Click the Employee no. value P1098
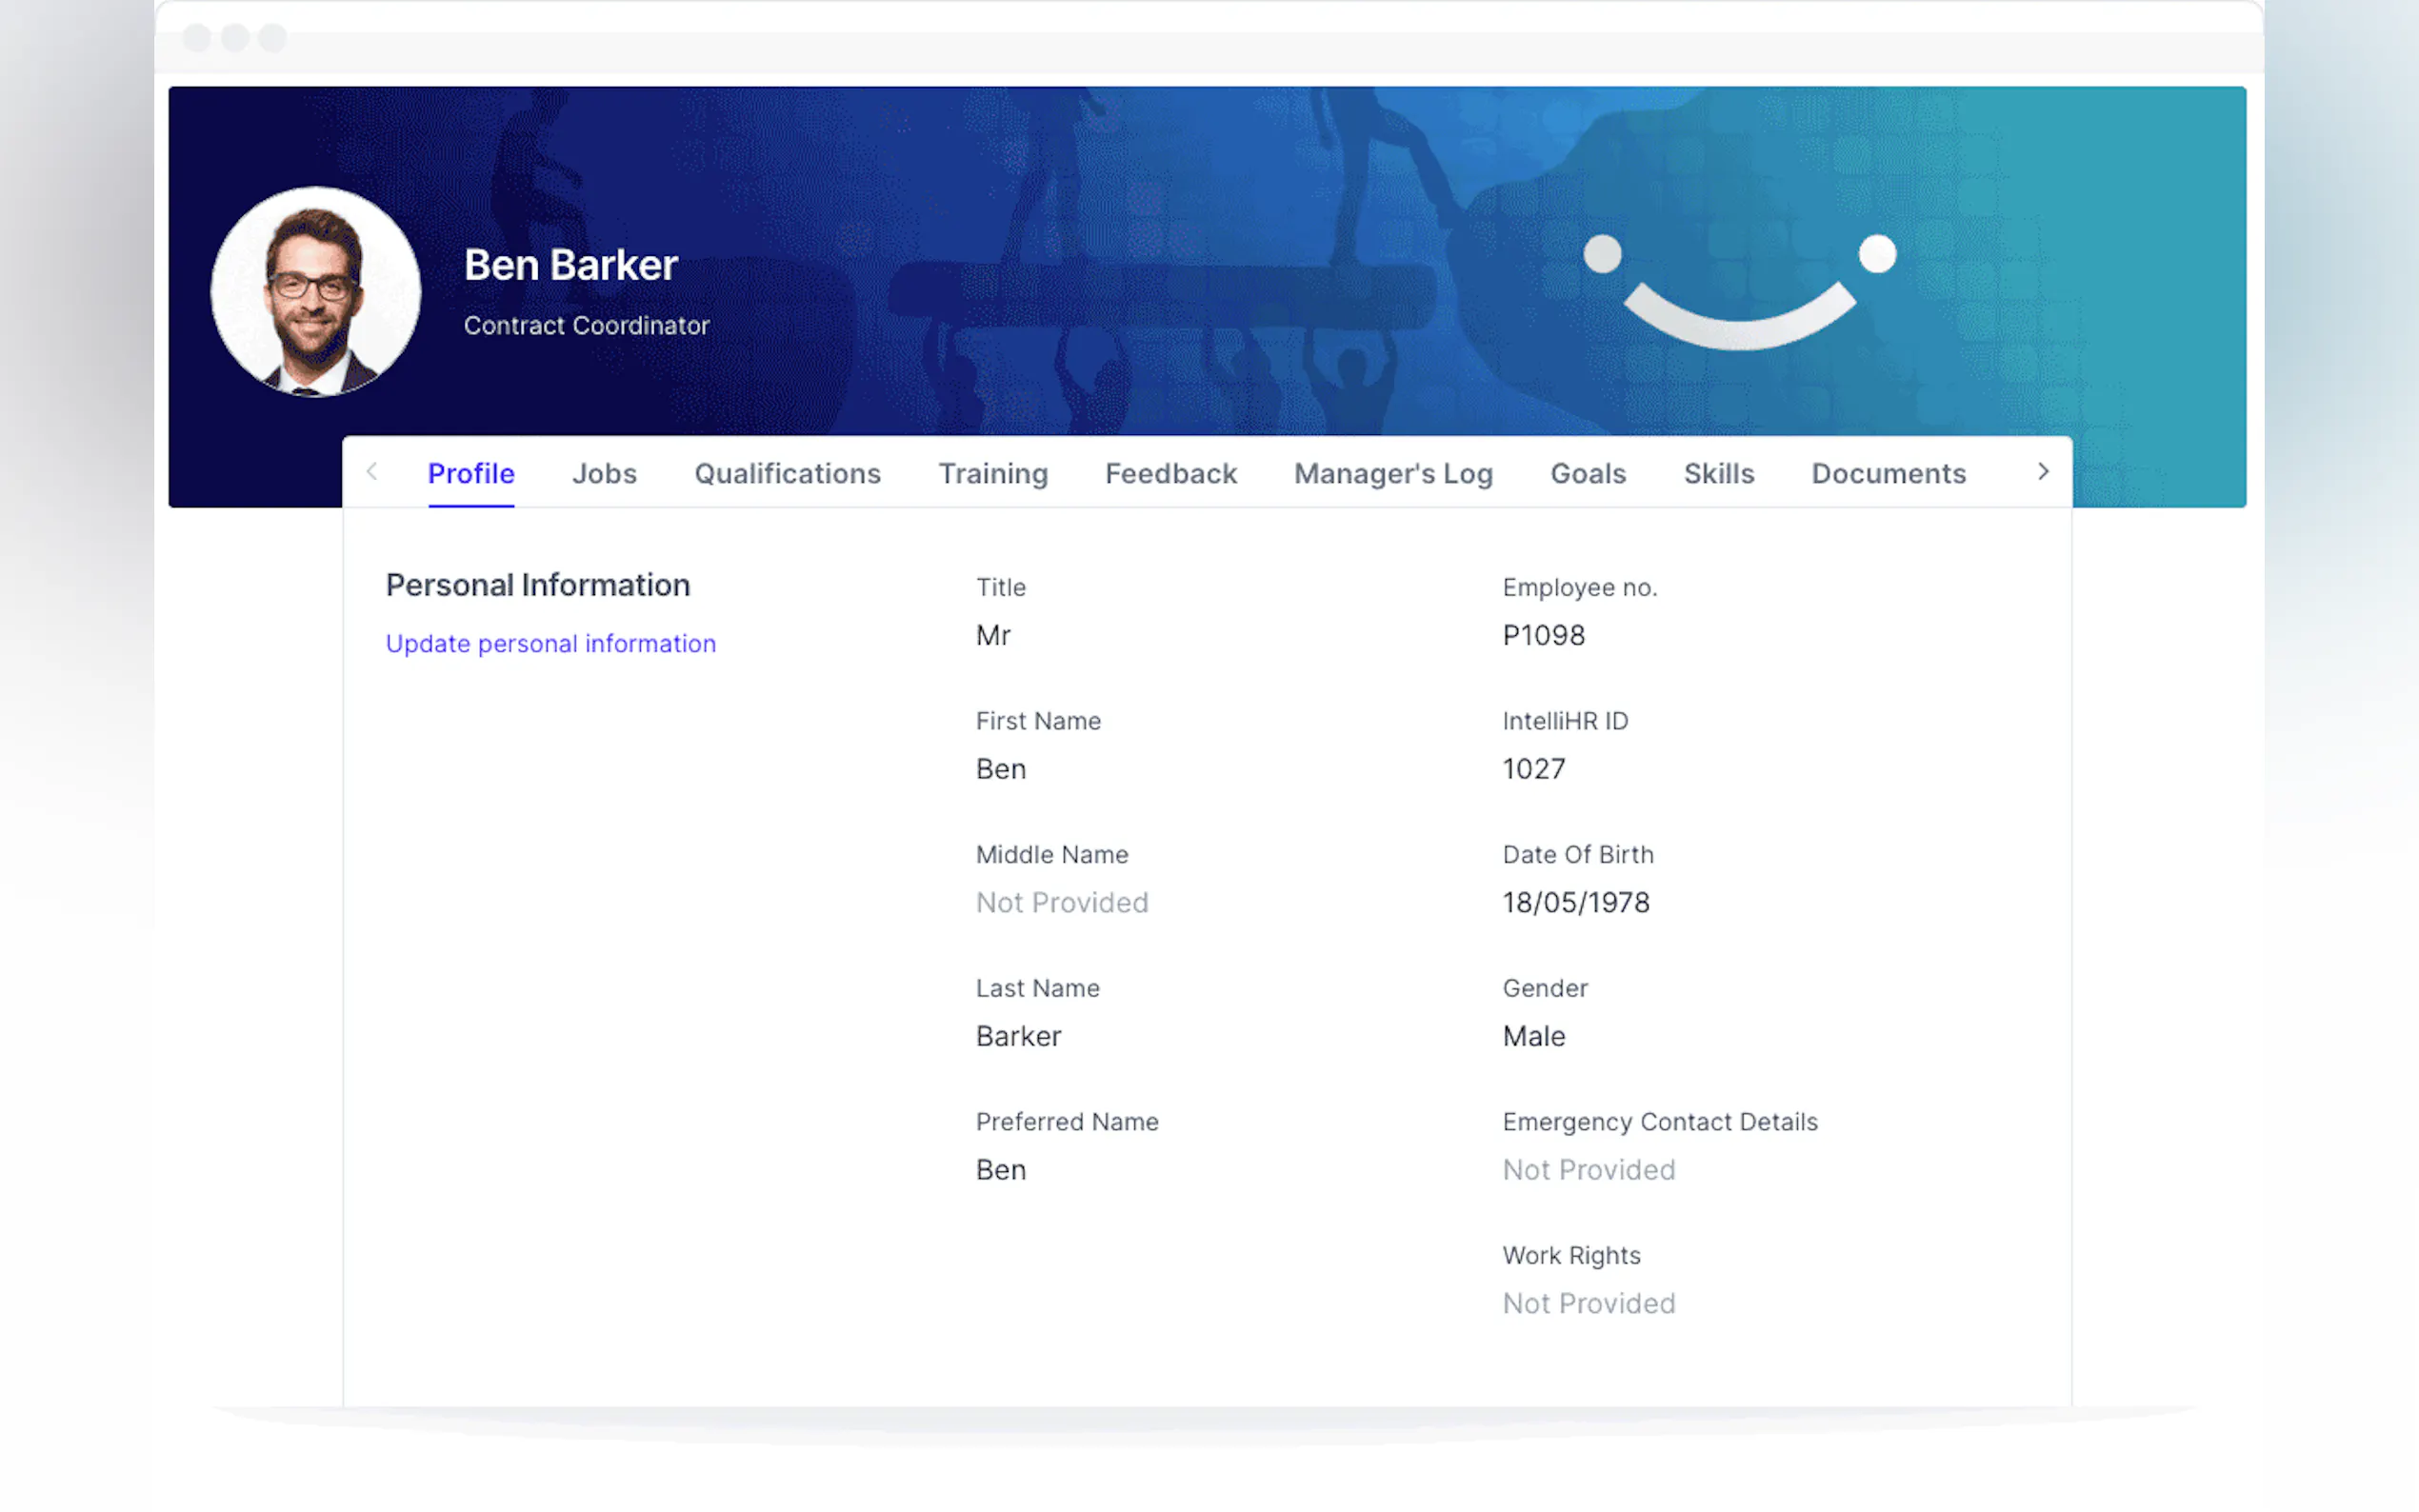Image resolution: width=2419 pixels, height=1512 pixels. point(1543,635)
